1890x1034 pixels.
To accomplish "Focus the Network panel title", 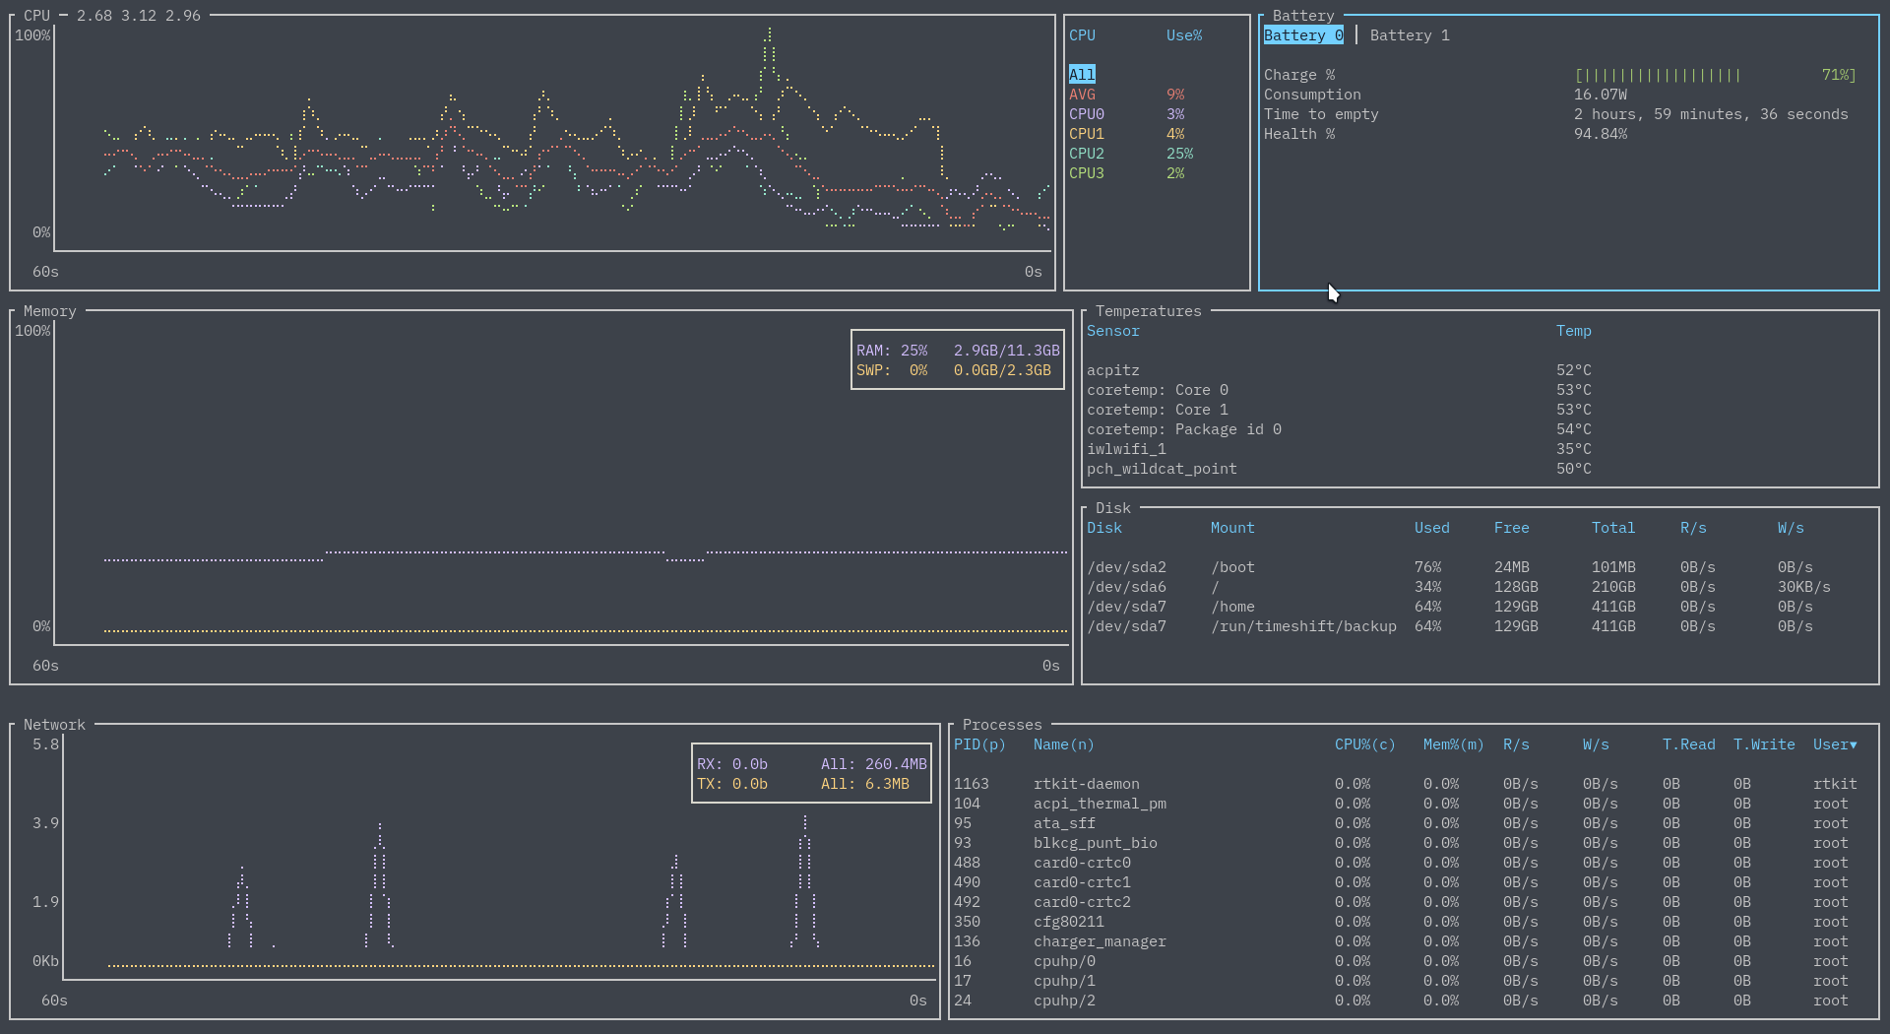I will click(54, 725).
